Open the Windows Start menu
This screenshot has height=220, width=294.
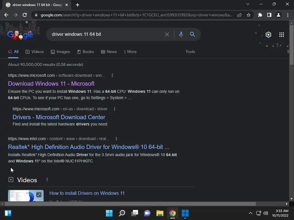click(109, 213)
